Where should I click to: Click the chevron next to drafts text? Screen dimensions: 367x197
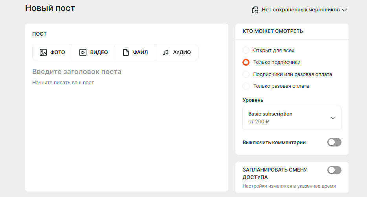pos(344,10)
